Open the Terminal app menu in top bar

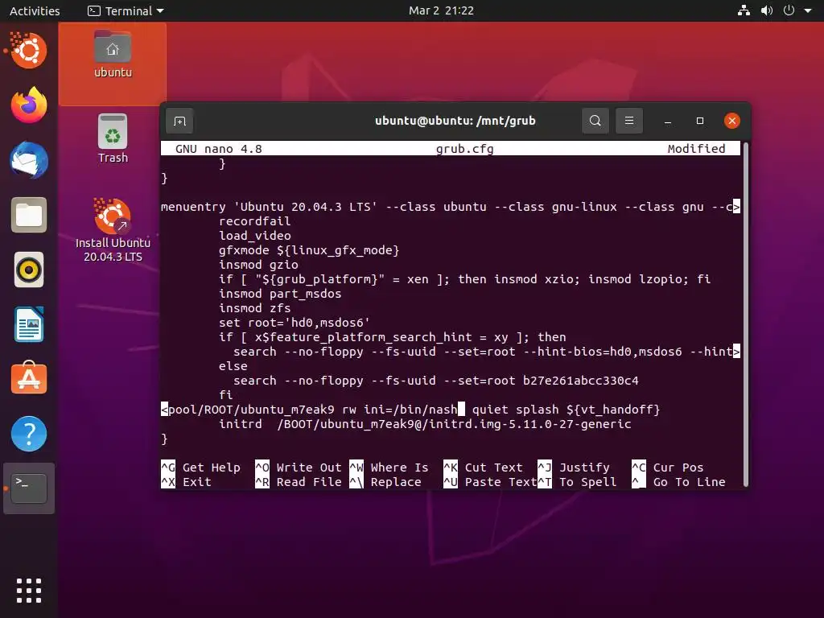126,10
